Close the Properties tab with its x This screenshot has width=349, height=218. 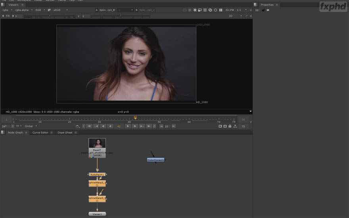coord(277,5)
